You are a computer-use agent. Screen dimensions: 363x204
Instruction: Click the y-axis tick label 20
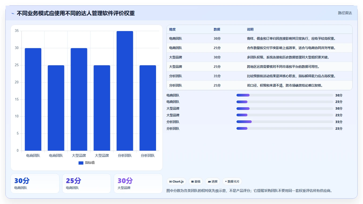coord(17,82)
